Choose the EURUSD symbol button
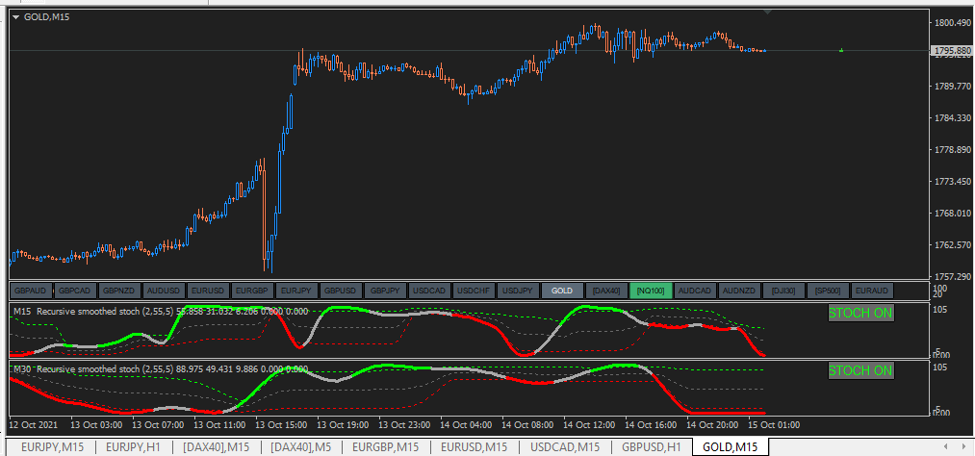This screenshot has height=456, width=975. 208,291
